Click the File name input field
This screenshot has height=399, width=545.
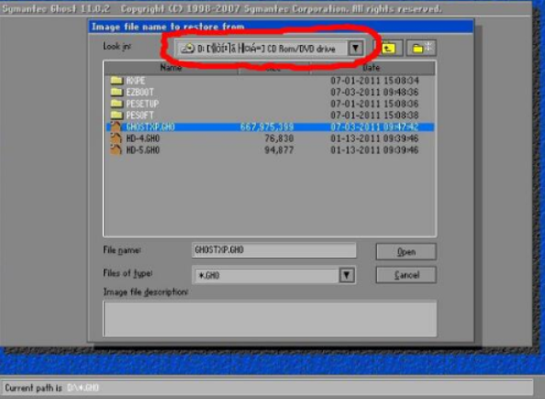(x=274, y=250)
